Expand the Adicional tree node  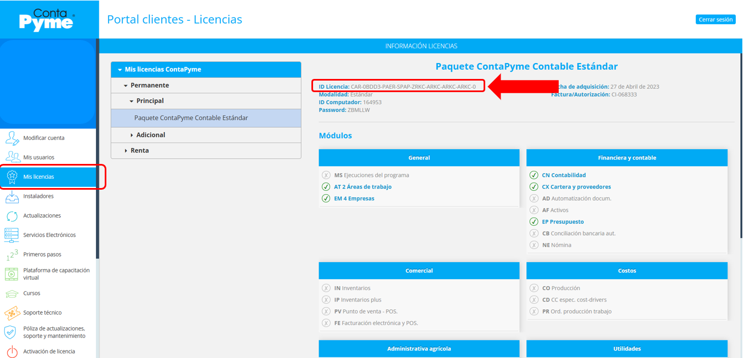click(x=206, y=135)
